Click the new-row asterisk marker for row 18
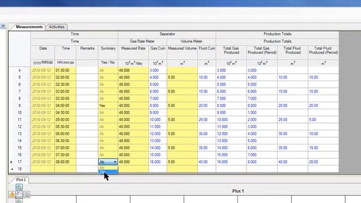 12,169
